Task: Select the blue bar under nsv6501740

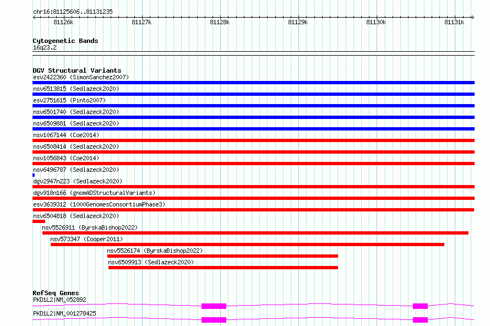Action: [253, 117]
